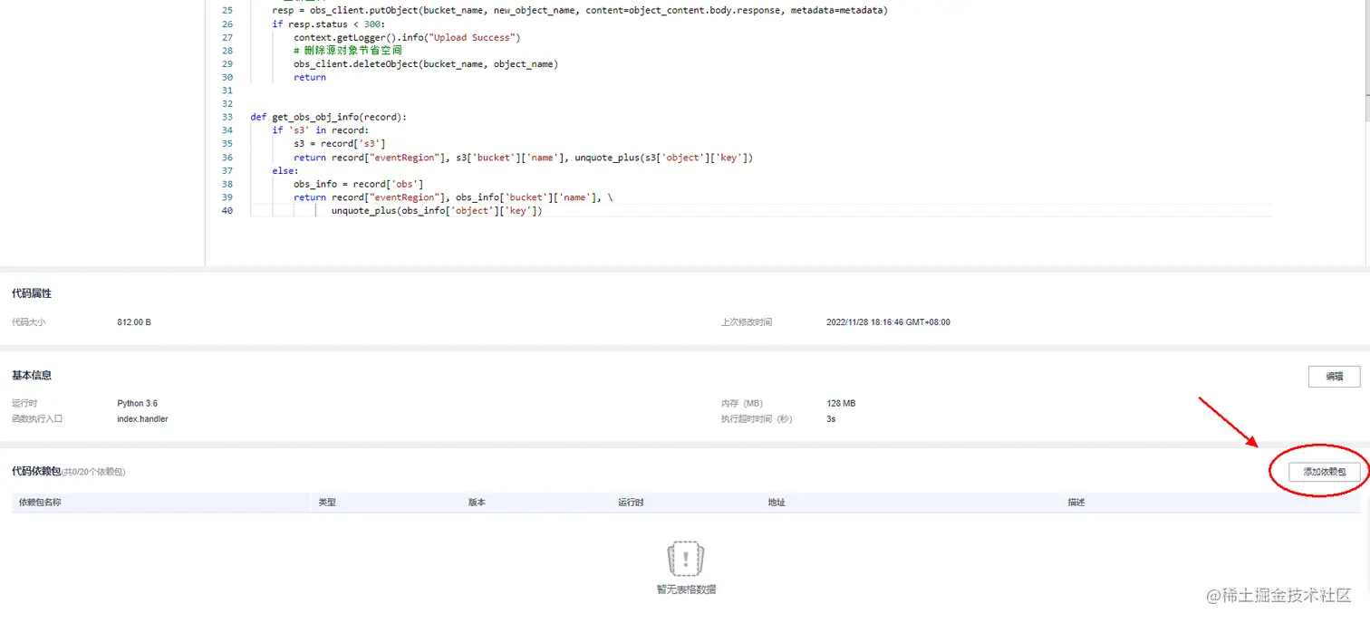Click the '128 MB' memory value
The height and width of the screenshot is (623, 1370).
pyautogui.click(x=841, y=403)
